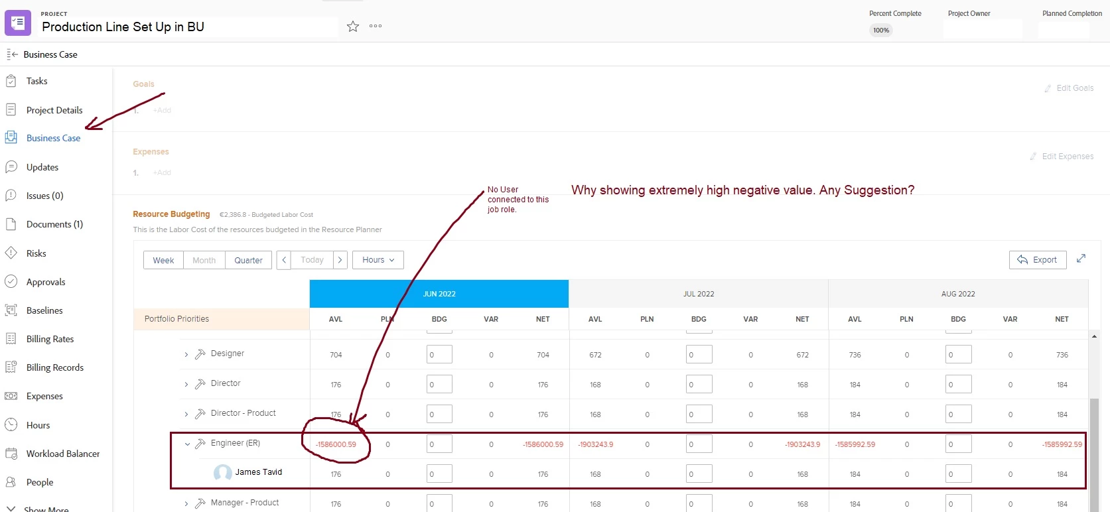Click Designer BDG input for JUN 2022
This screenshot has height=512, width=1110.
[439, 354]
